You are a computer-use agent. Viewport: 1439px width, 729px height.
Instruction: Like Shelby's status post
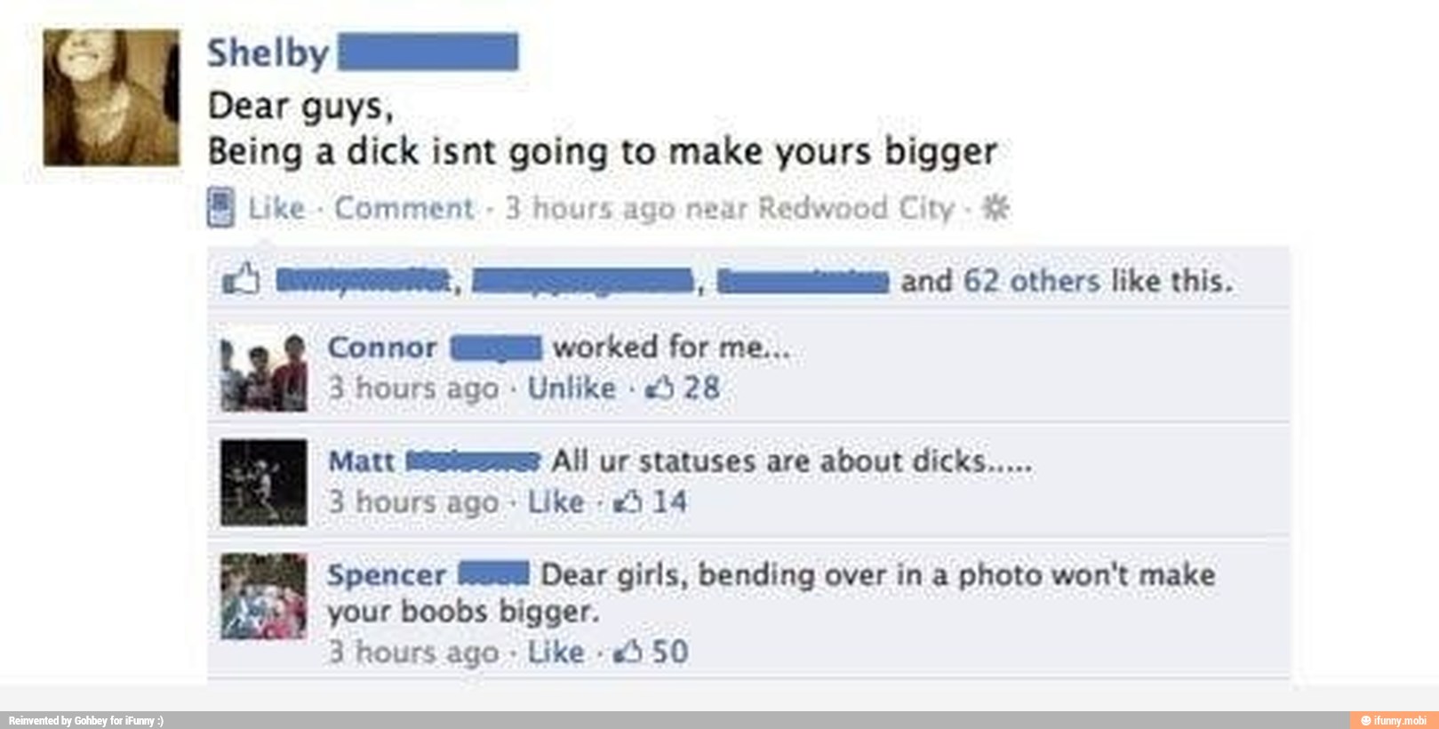tap(276, 208)
